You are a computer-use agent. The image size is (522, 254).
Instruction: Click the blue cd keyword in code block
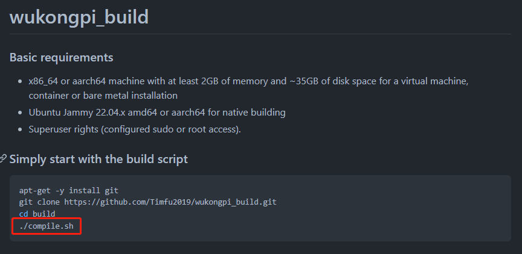pos(24,214)
